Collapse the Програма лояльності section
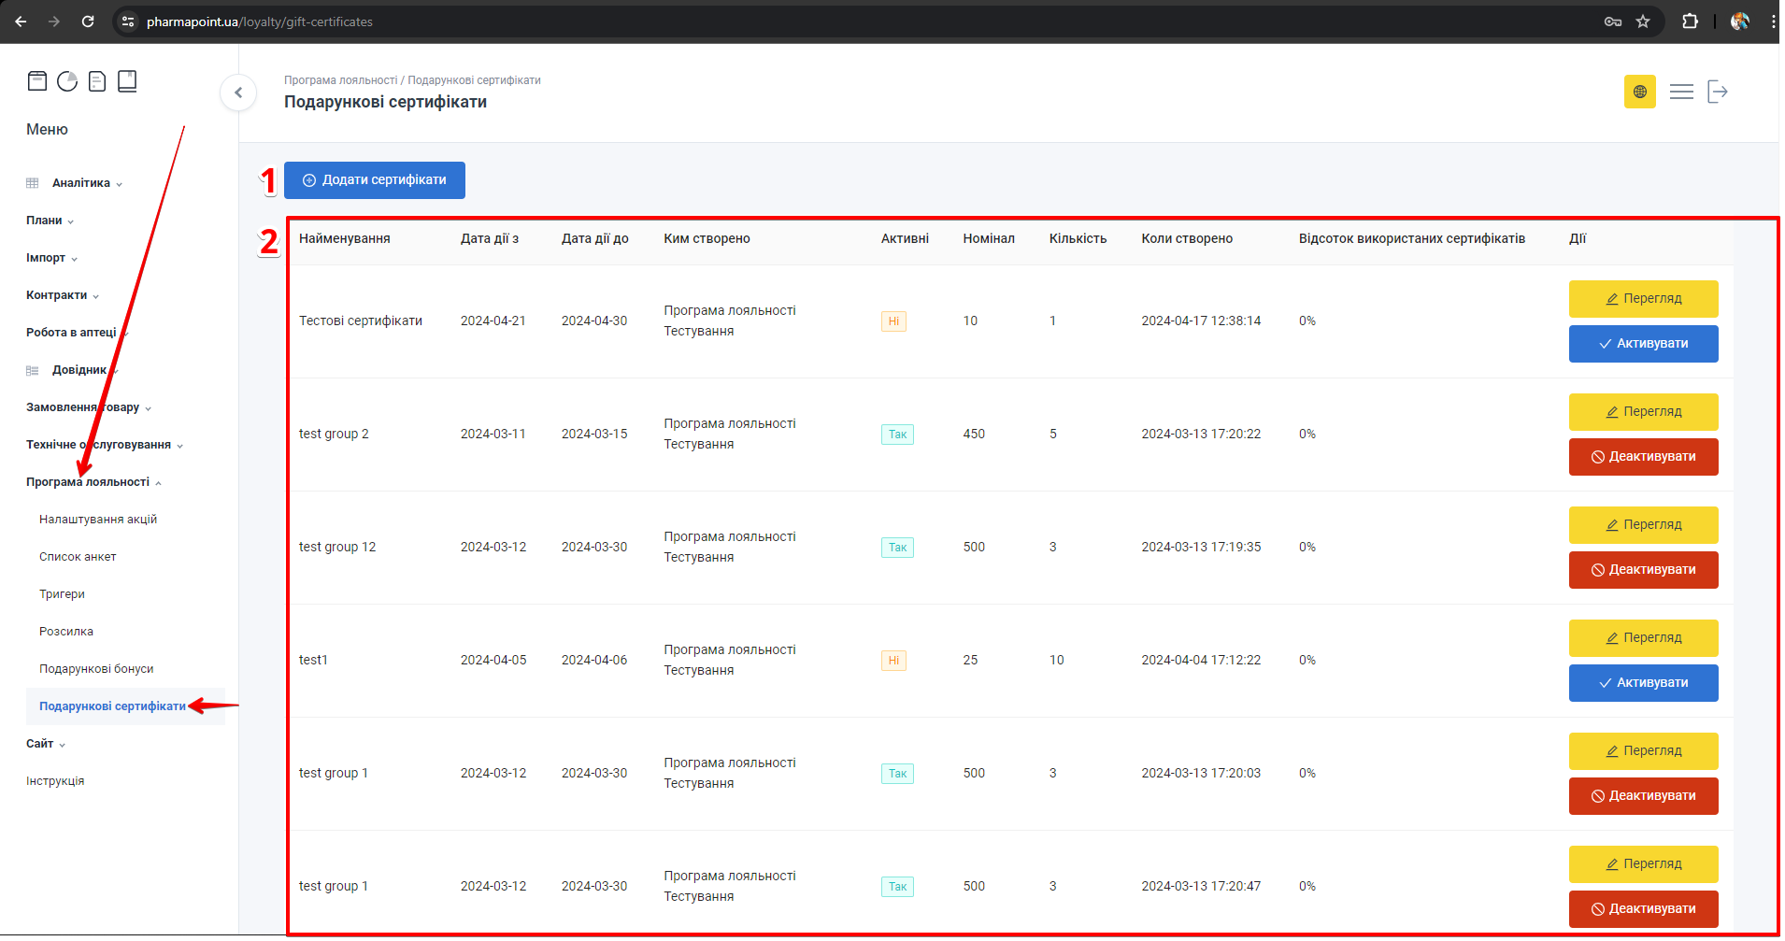Screen dimensions: 1785x941 pyautogui.click(x=88, y=482)
